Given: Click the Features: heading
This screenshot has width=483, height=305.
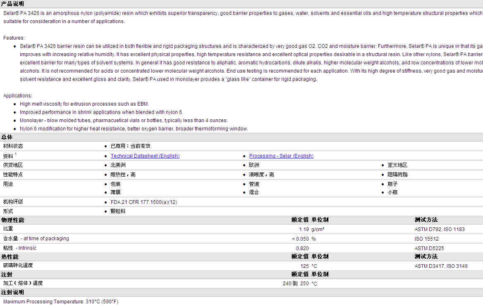Looking at the screenshot, I should [14, 38].
